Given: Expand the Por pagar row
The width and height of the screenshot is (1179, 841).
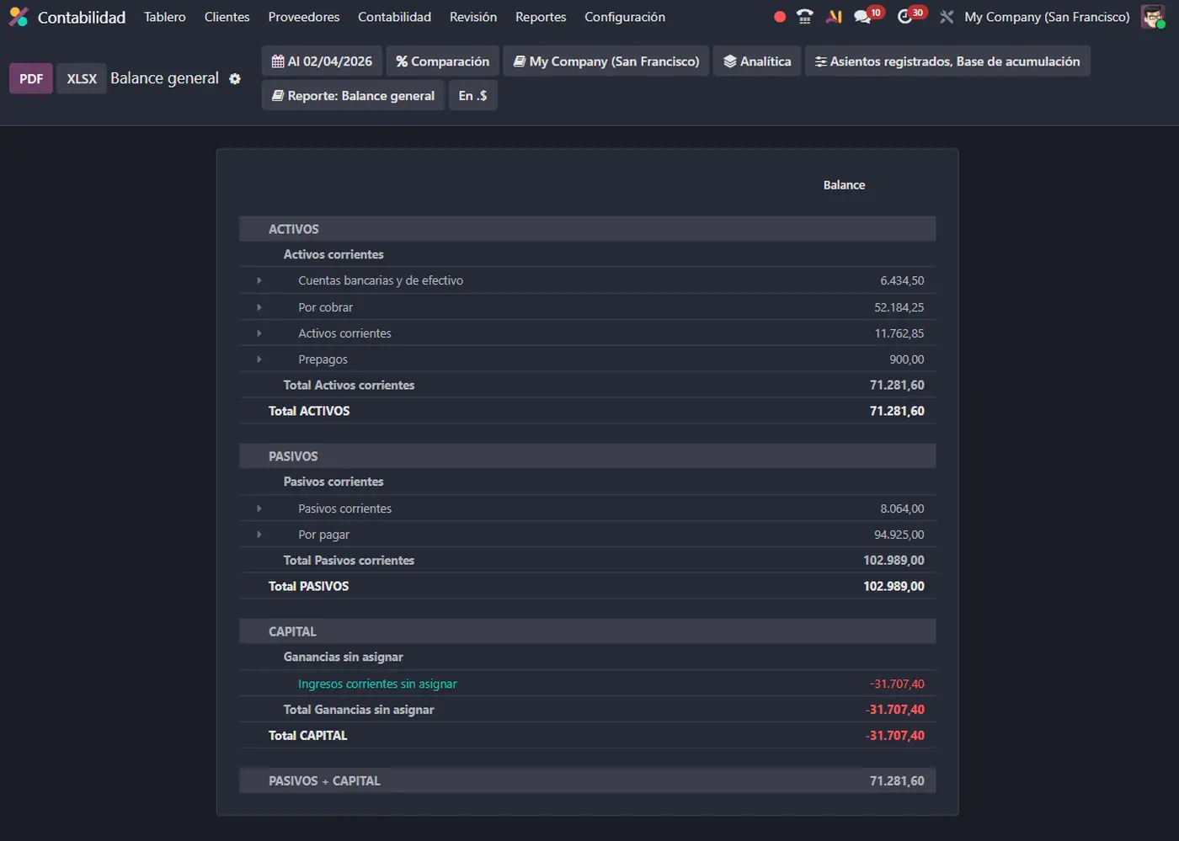Looking at the screenshot, I should pyautogui.click(x=259, y=535).
